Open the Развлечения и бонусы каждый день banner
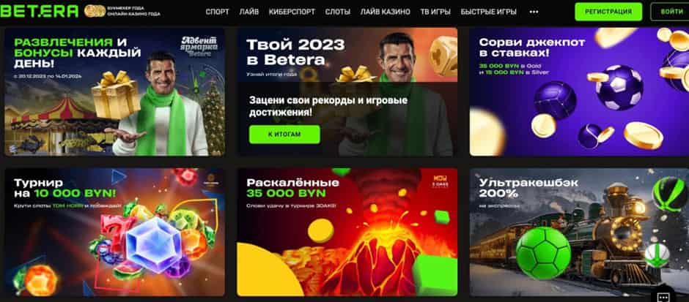This screenshot has width=689, height=302. pyautogui.click(x=114, y=92)
